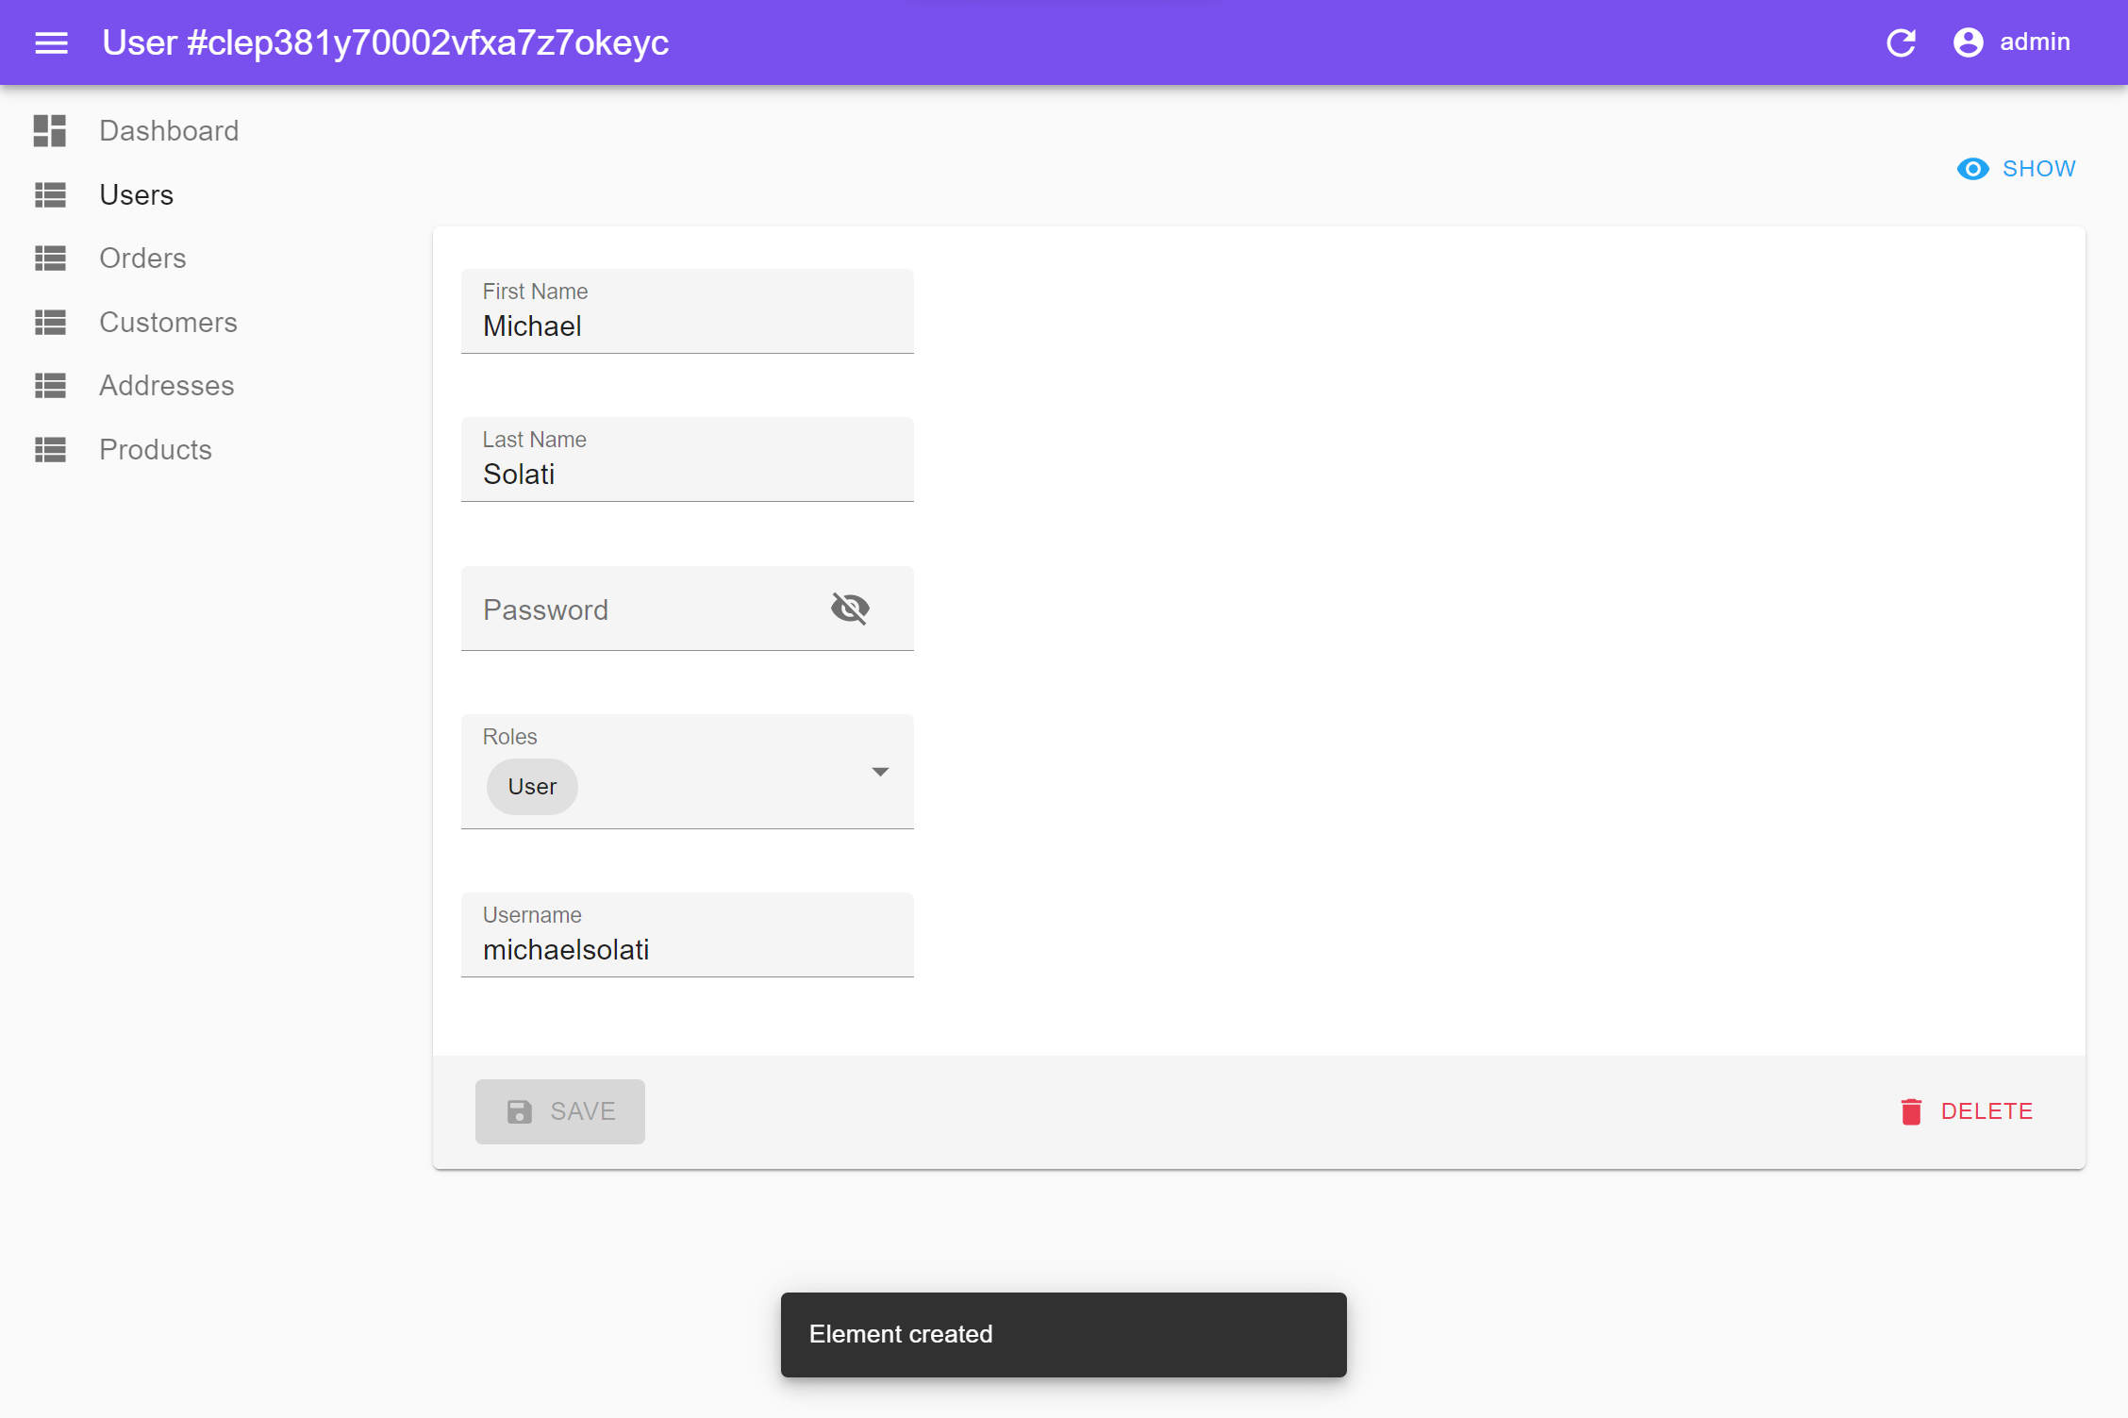2128x1418 pixels.
Task: Edit the First Name field
Action: [x=688, y=312]
